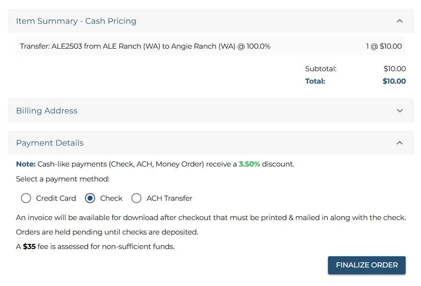The image size is (421, 286).
Task: Click the ACH Transfer label text
Action: (x=169, y=198)
